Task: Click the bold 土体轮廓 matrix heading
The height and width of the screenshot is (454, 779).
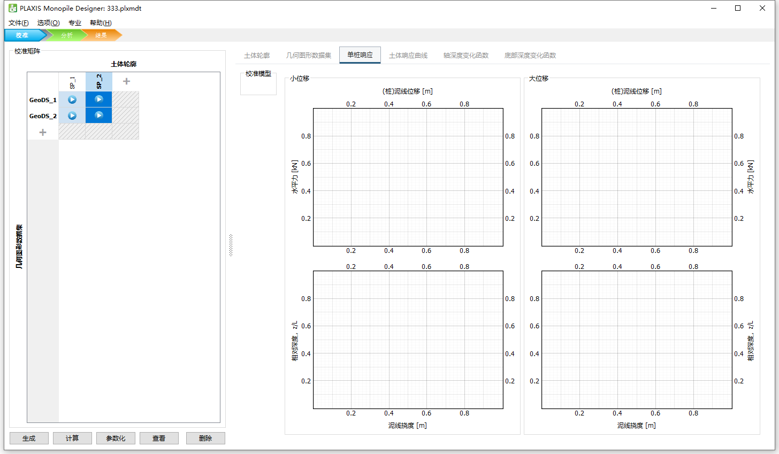Action: 124,64
